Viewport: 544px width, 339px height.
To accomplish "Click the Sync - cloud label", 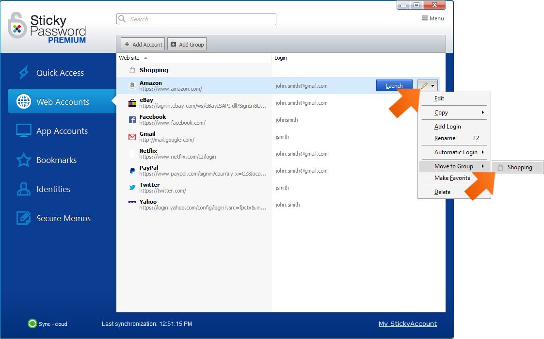I will [53, 324].
